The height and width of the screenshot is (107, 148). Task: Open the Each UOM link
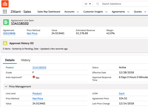point(122,93)
